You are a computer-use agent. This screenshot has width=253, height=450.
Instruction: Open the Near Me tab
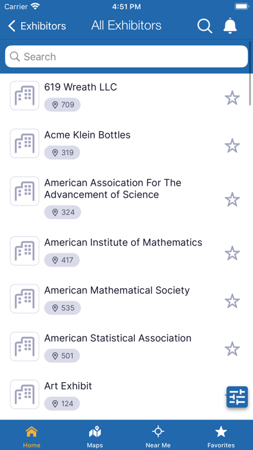point(158,437)
